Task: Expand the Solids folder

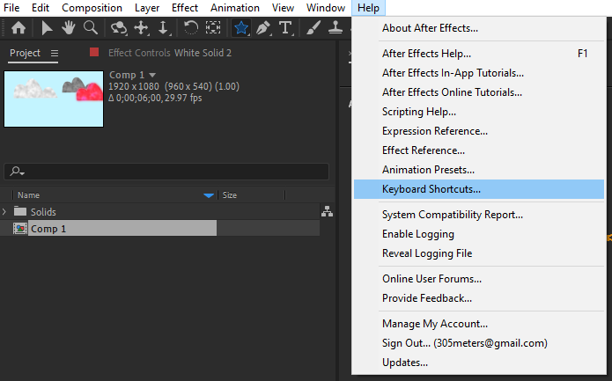Action: (5, 212)
